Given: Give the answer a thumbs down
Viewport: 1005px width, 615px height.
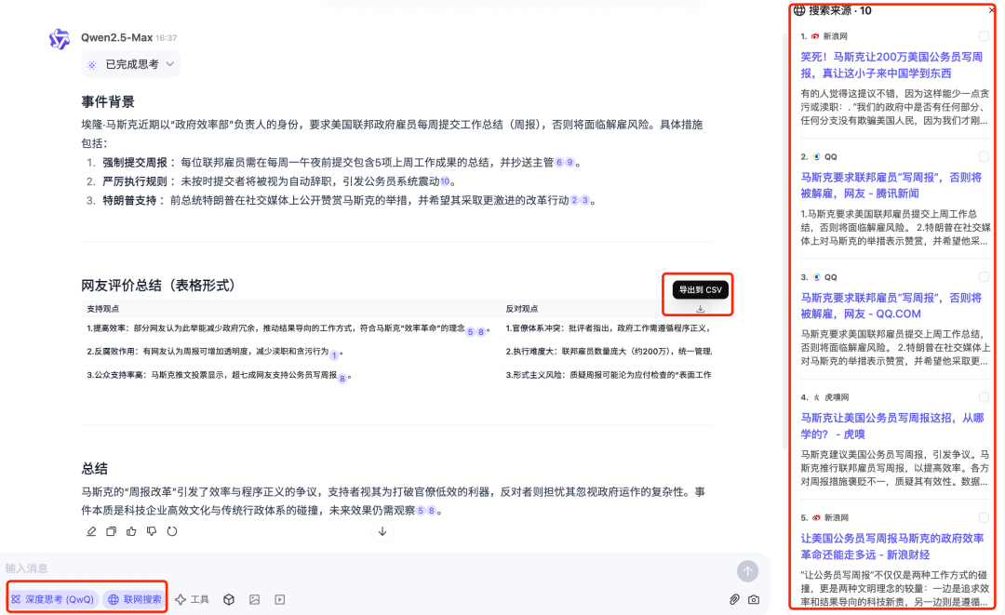Looking at the screenshot, I should click(x=152, y=531).
